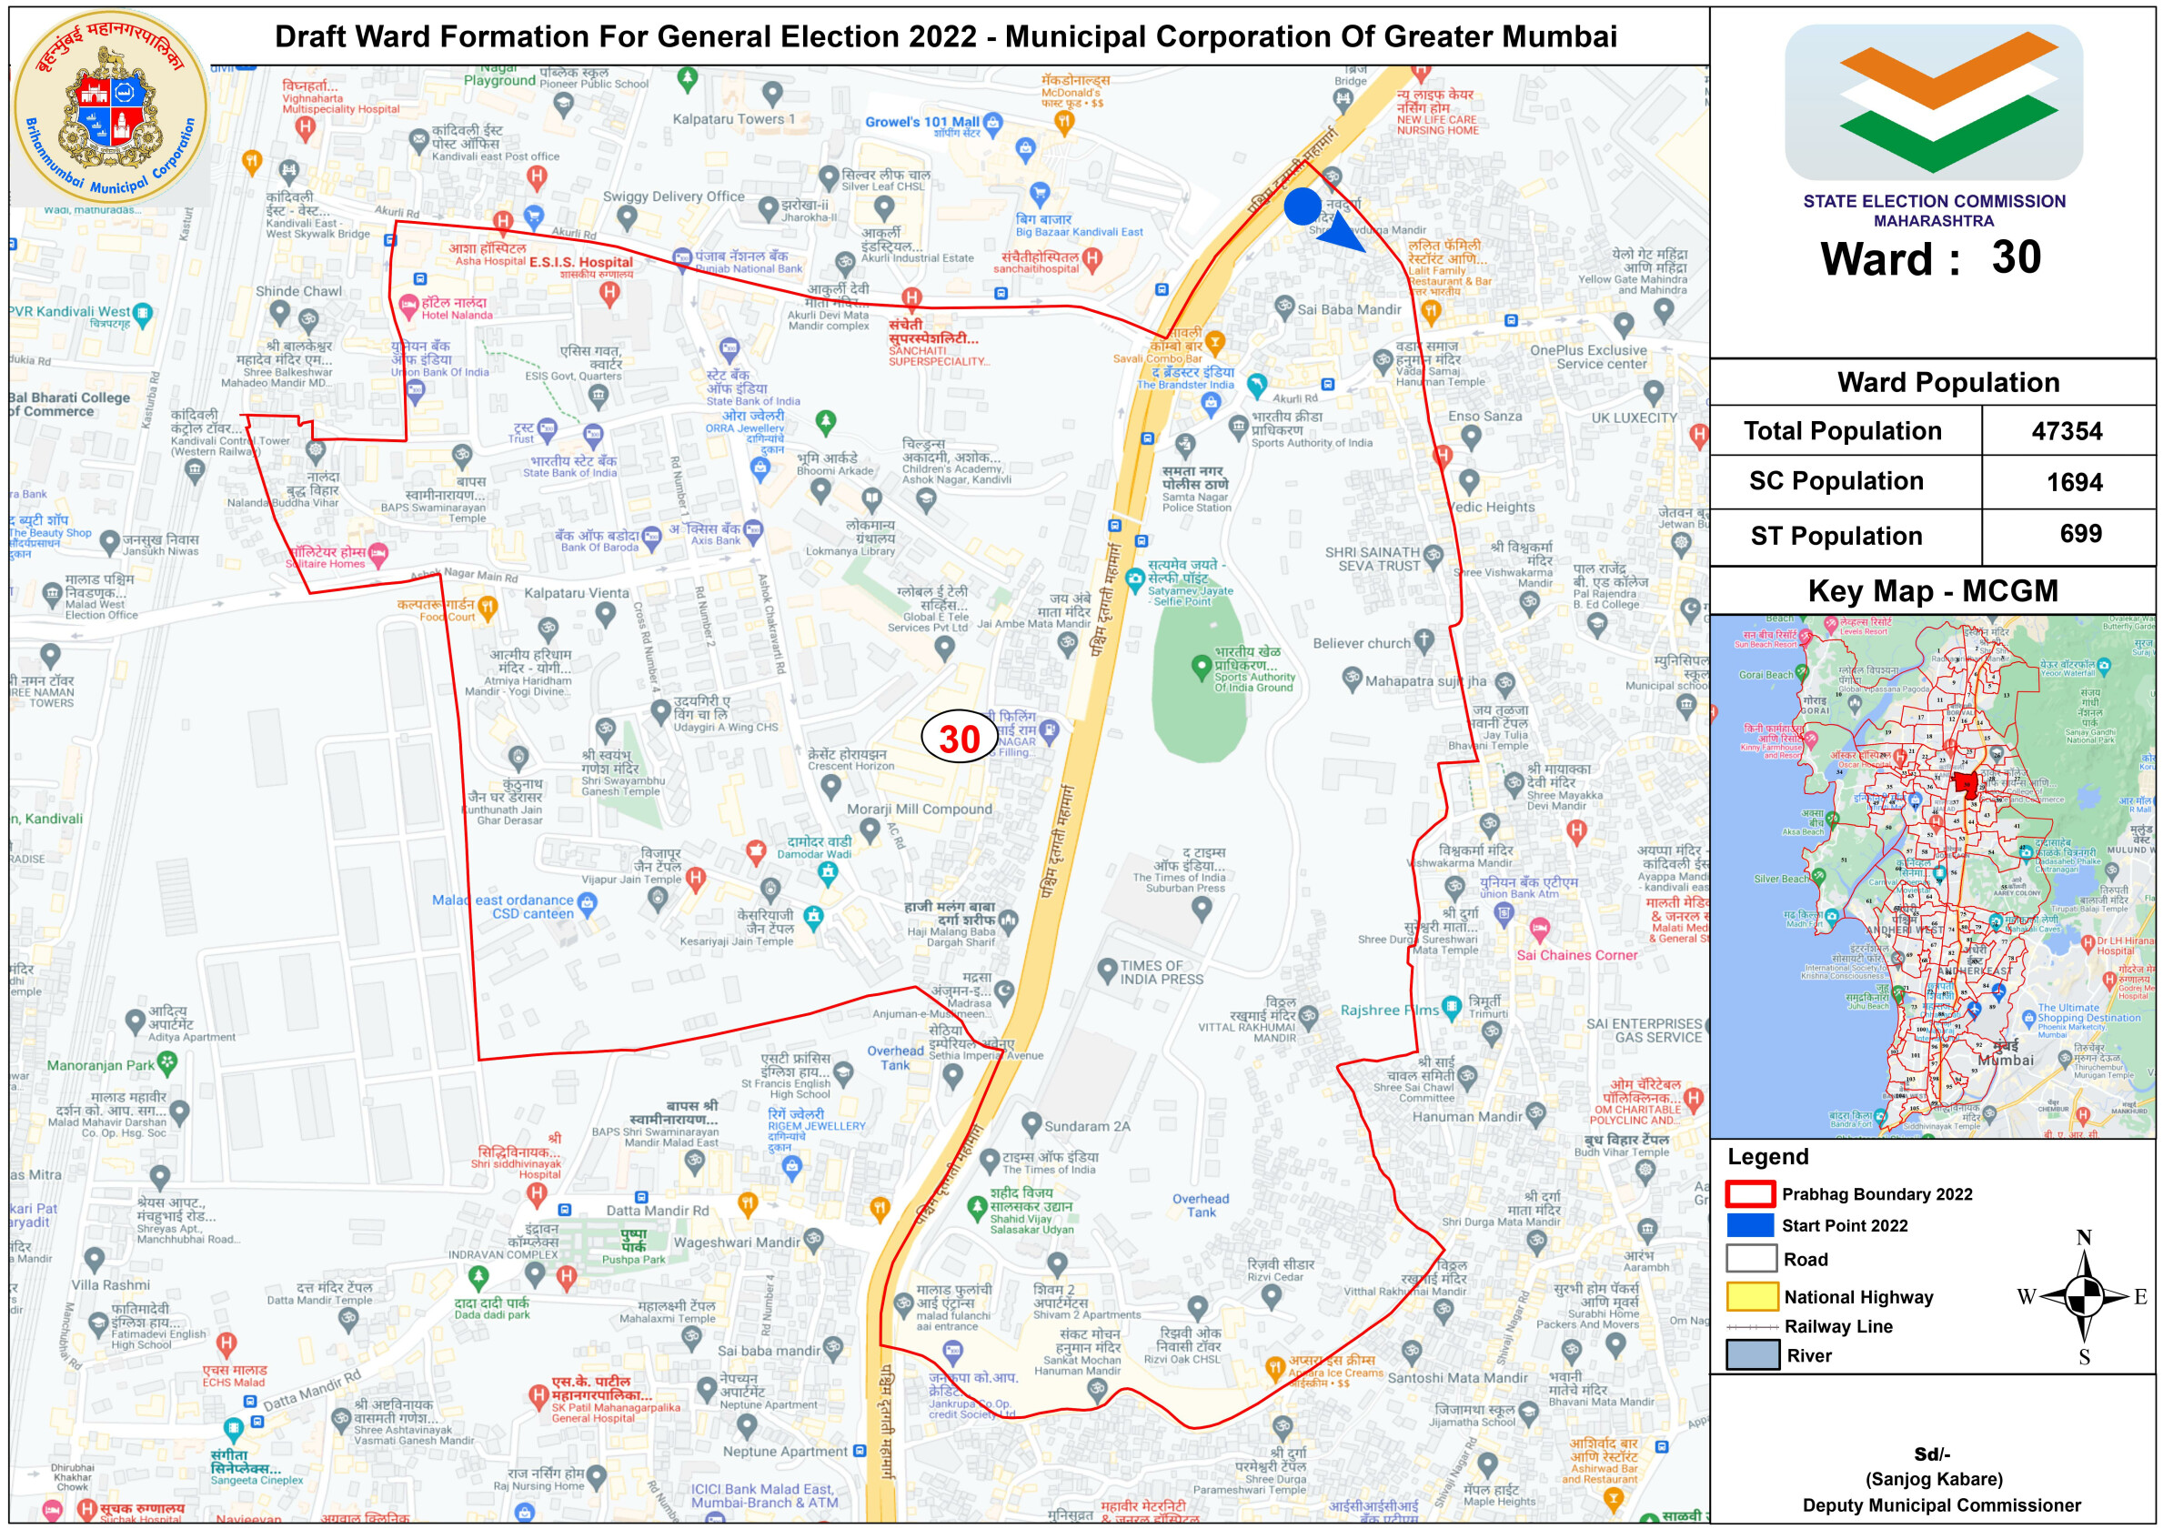Click the TIMES OF INDIA PRESS pin

(x=1107, y=968)
